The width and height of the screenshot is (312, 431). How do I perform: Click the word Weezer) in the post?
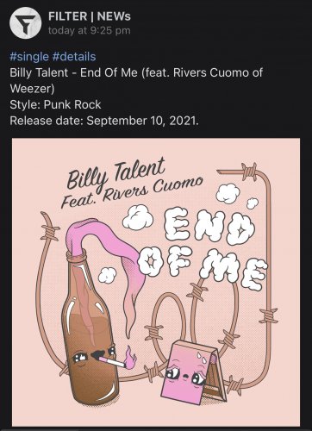pos(32,89)
